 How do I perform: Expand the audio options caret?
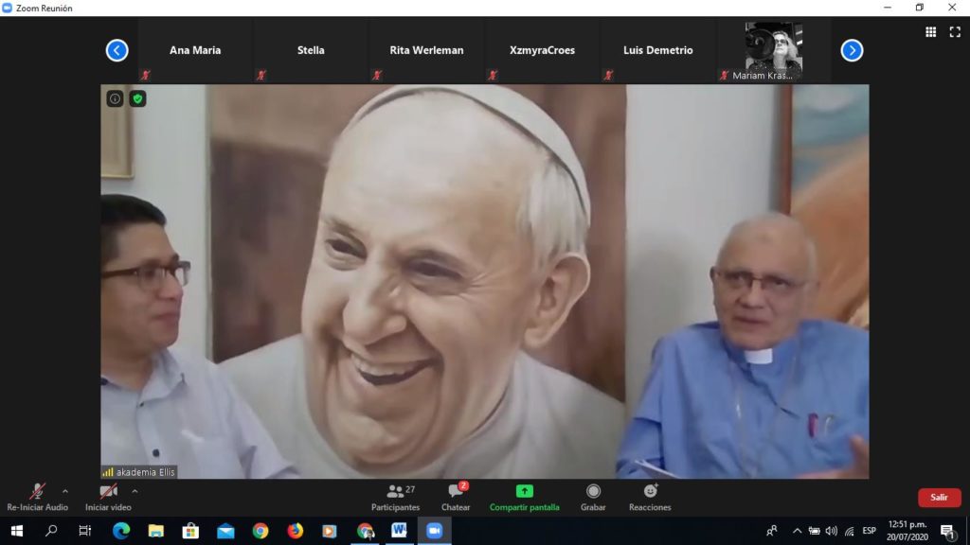click(65, 491)
